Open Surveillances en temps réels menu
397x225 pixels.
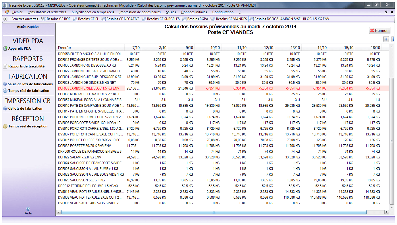(x=93, y=12)
